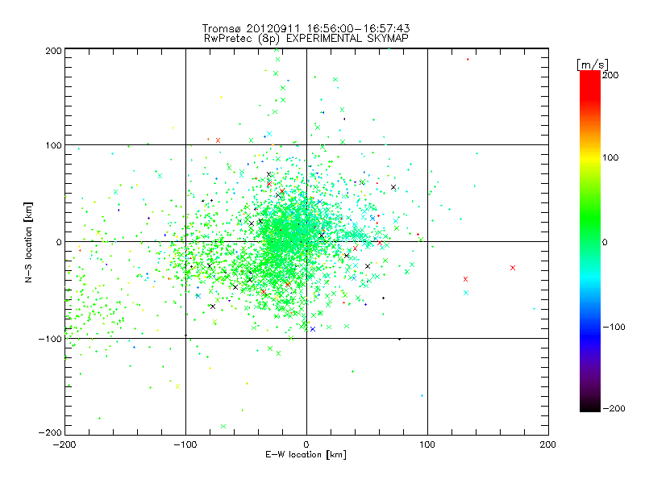Click the blue X marker near x=5, y=-90
The height and width of the screenshot is (484, 645).
pyautogui.click(x=313, y=329)
